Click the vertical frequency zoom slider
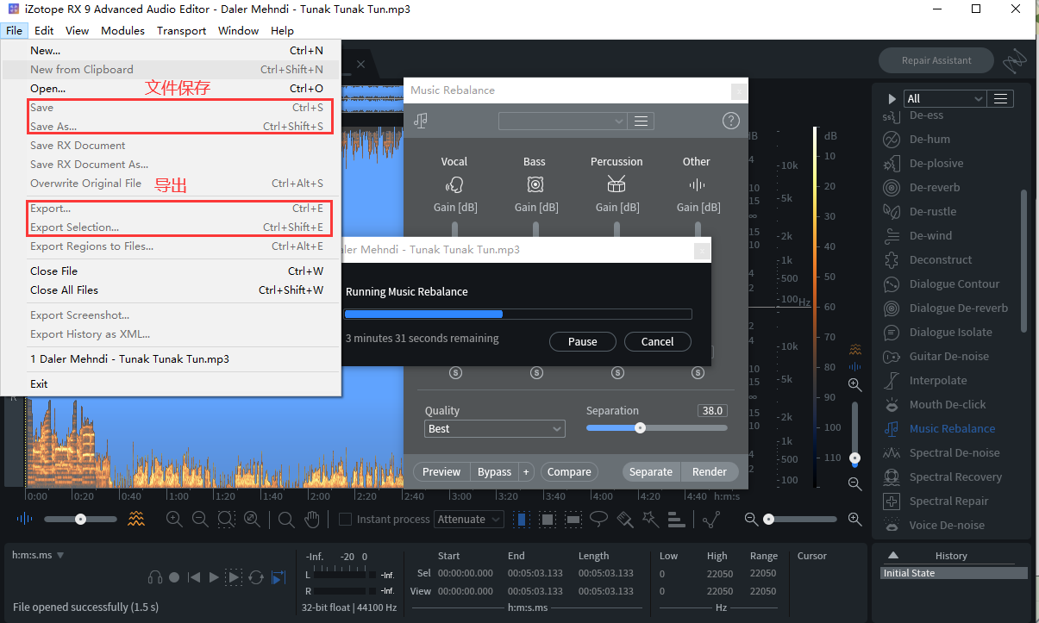 tap(854, 434)
